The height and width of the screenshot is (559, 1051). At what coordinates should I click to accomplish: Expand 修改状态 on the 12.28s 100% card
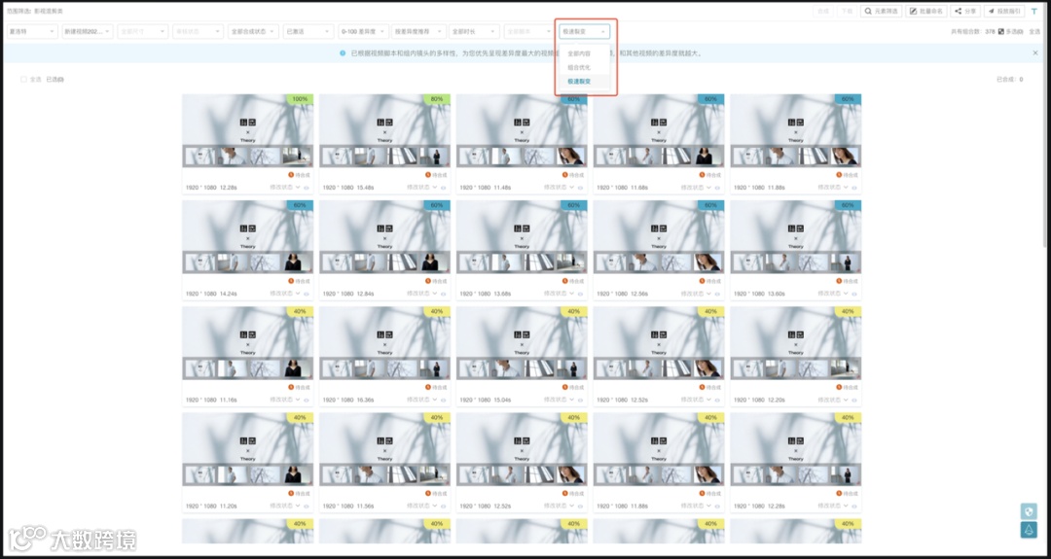coord(285,189)
